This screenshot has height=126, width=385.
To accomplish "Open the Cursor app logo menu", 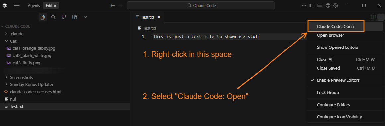I will point(5,5).
